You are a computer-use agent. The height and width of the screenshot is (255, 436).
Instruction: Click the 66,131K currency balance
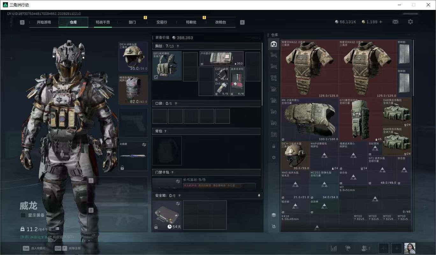(x=345, y=22)
